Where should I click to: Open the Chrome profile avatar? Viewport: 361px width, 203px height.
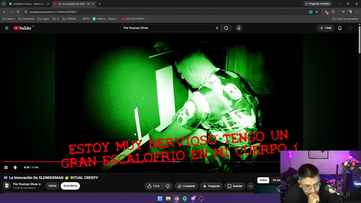[350, 12]
